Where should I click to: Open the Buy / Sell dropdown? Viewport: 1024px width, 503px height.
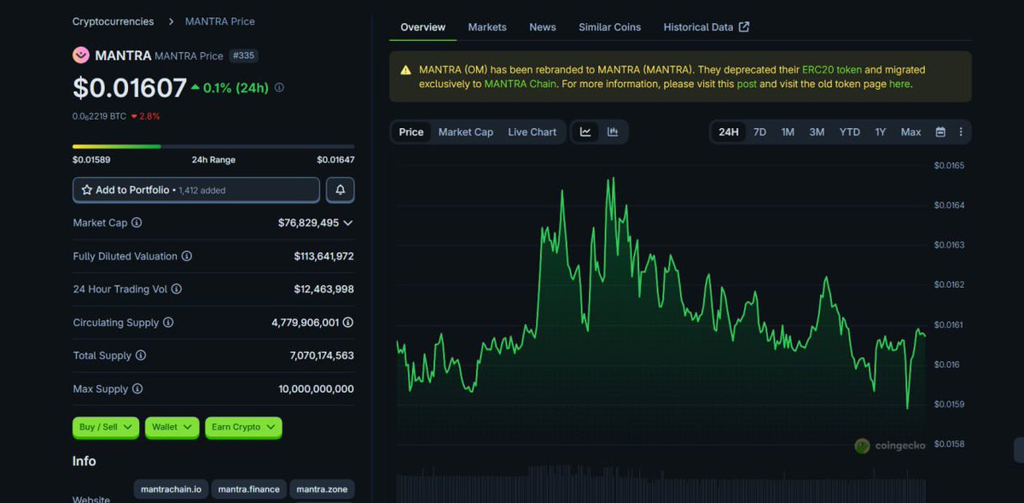(x=106, y=427)
